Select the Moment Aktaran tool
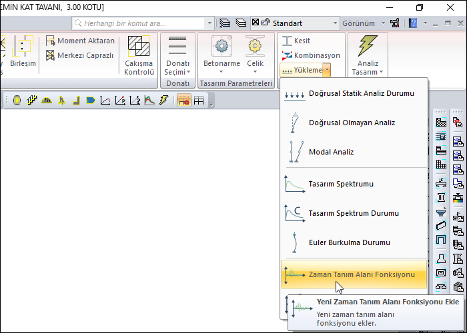 [x=80, y=41]
